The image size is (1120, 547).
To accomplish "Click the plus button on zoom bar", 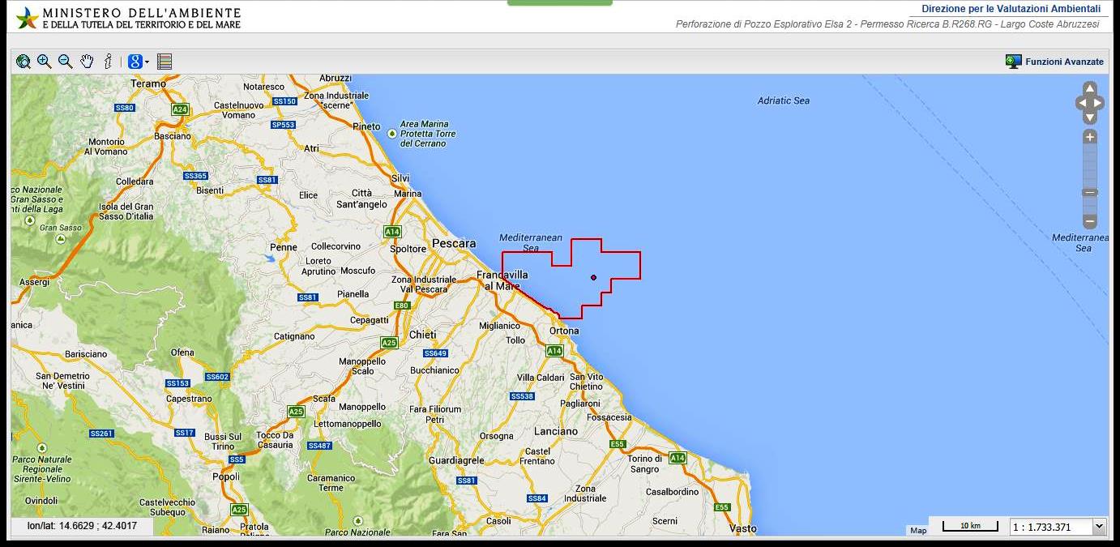I will 1090,137.
